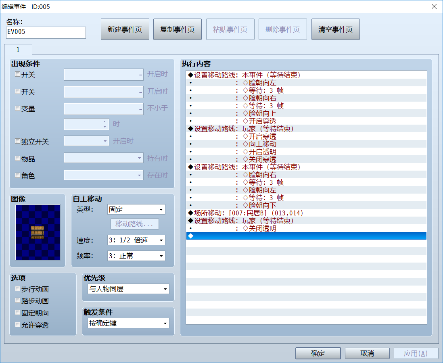443x363 pixels.
Task: Toggle the 允许穿透 option checkbox
Action: pyautogui.click(x=17, y=325)
